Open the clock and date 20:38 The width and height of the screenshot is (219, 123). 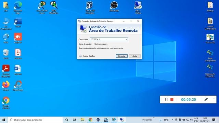[x=205, y=120]
